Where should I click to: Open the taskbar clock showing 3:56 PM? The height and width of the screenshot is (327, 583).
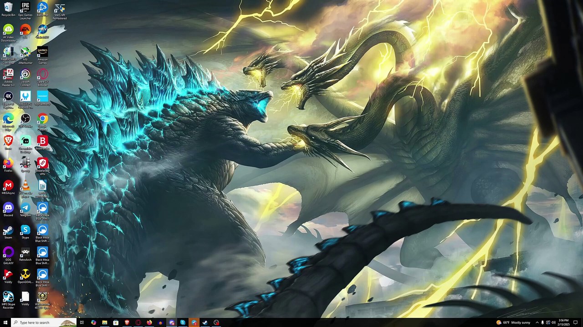pos(563,322)
